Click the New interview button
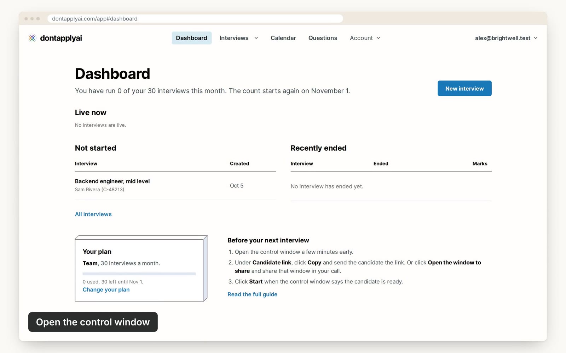 click(464, 88)
